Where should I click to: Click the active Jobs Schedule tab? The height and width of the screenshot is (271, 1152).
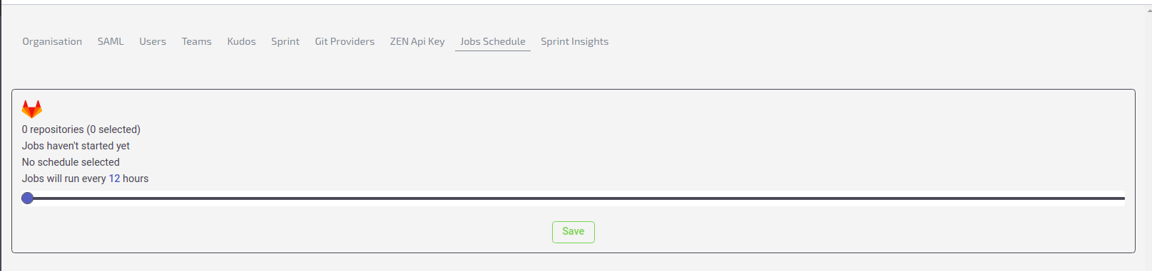tap(493, 41)
